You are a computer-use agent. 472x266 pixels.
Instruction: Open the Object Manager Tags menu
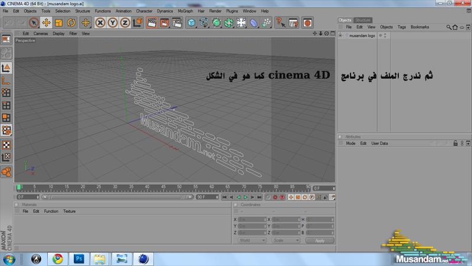[402, 27]
